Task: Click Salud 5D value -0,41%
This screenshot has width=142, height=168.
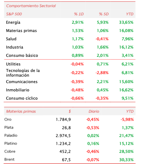Action: [102, 39]
